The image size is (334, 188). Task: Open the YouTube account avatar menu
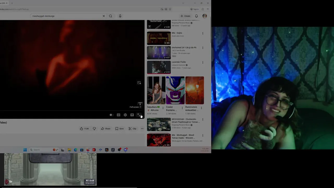(x=205, y=16)
